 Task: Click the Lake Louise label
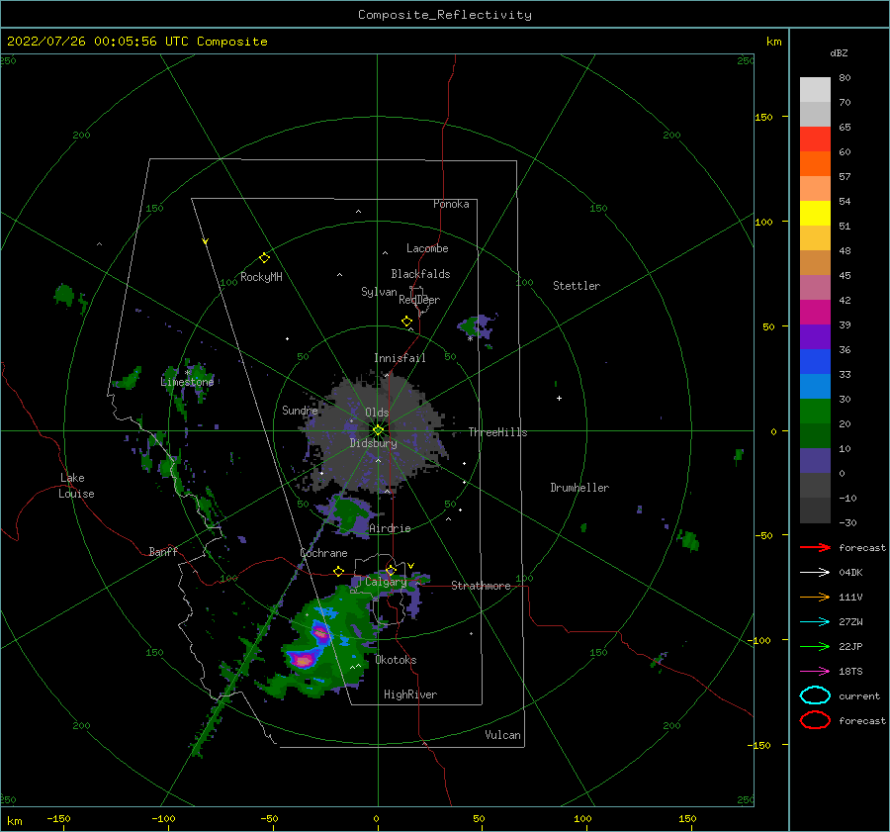tap(76, 486)
